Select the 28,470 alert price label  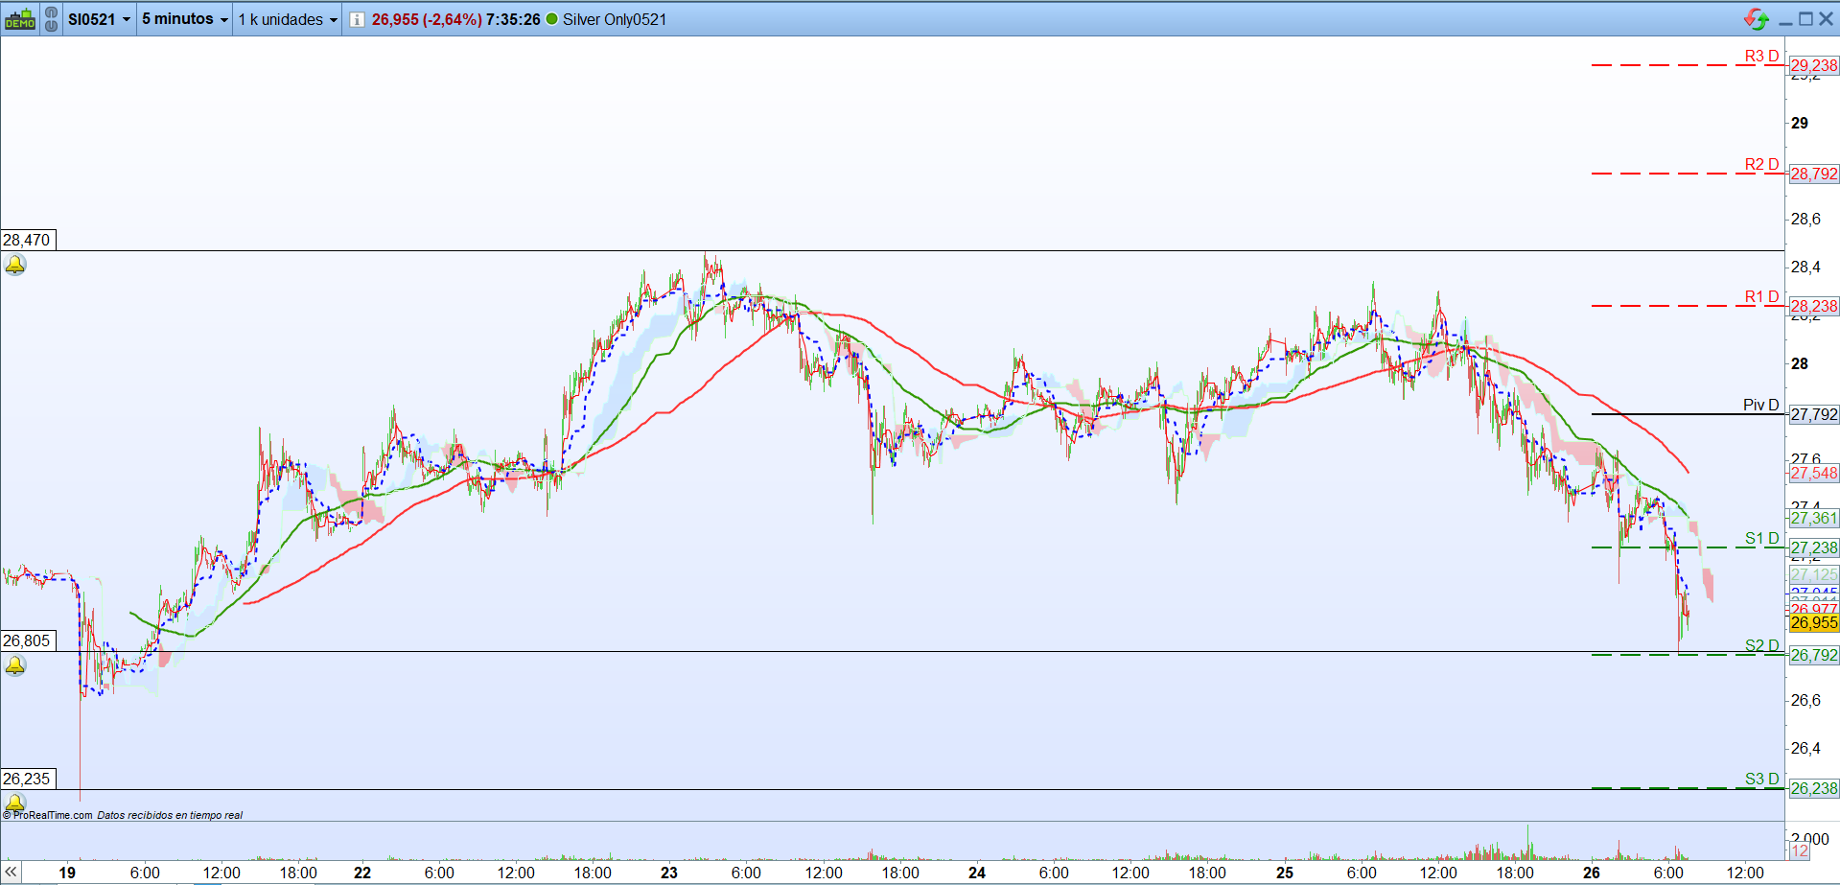pos(27,240)
